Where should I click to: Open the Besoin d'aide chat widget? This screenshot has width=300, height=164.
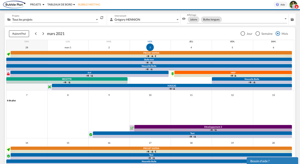tap(272, 161)
